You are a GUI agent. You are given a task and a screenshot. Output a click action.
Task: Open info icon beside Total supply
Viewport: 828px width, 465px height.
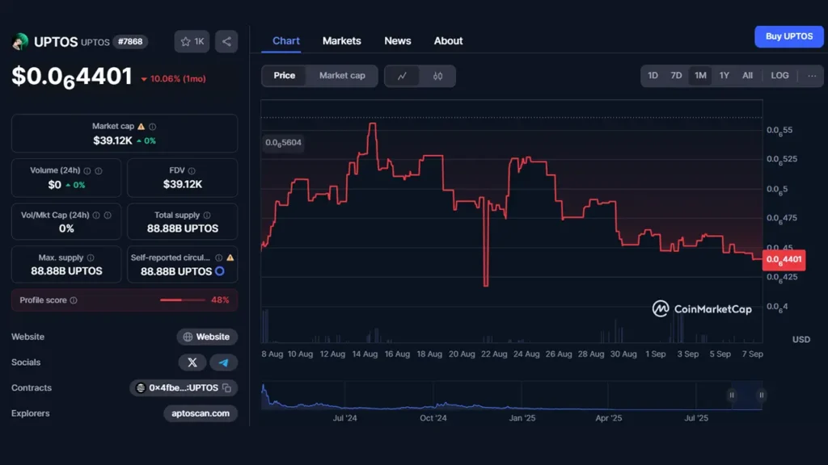tap(207, 215)
